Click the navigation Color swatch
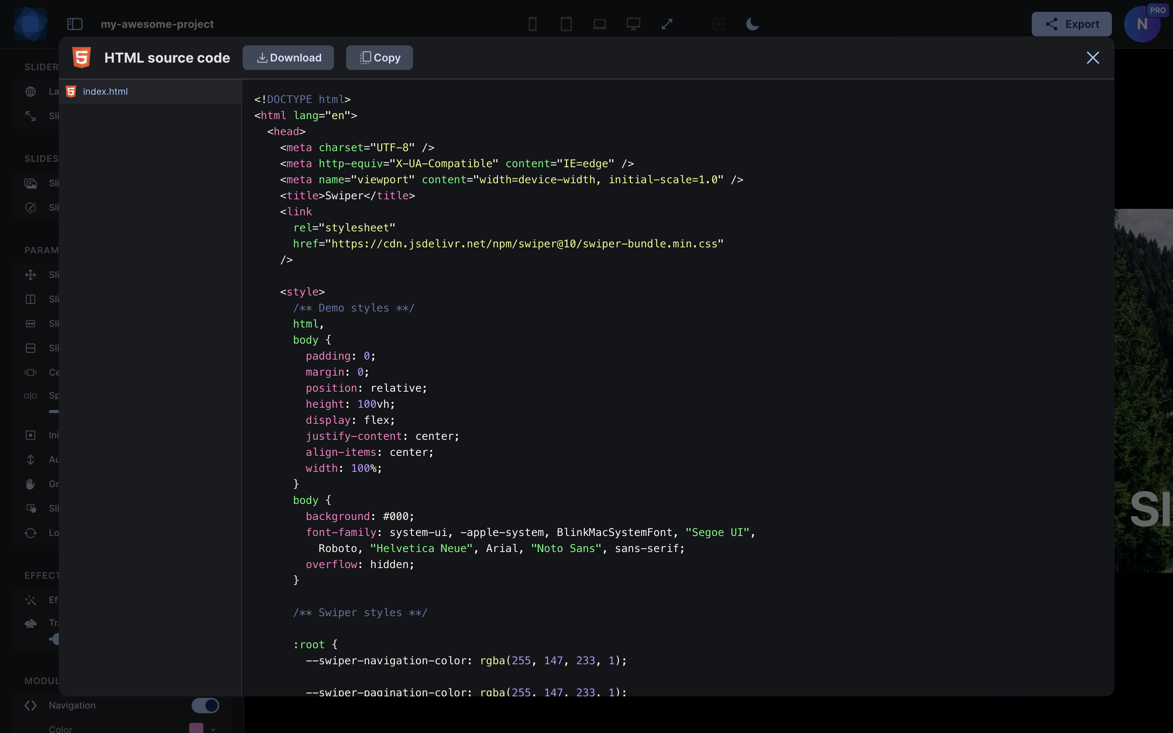The width and height of the screenshot is (1173, 733). coord(196,728)
